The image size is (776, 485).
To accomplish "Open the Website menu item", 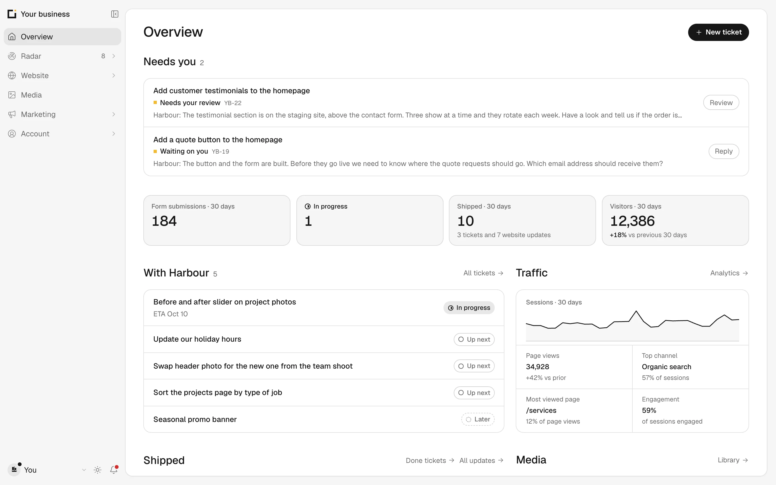I will [63, 76].
